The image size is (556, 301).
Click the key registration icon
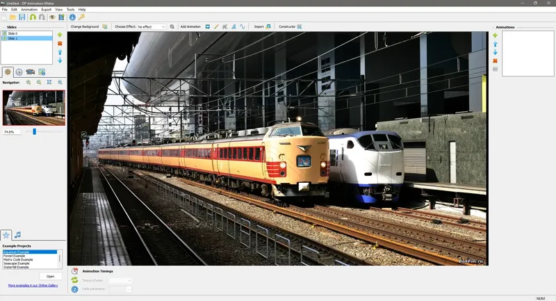tap(81, 17)
